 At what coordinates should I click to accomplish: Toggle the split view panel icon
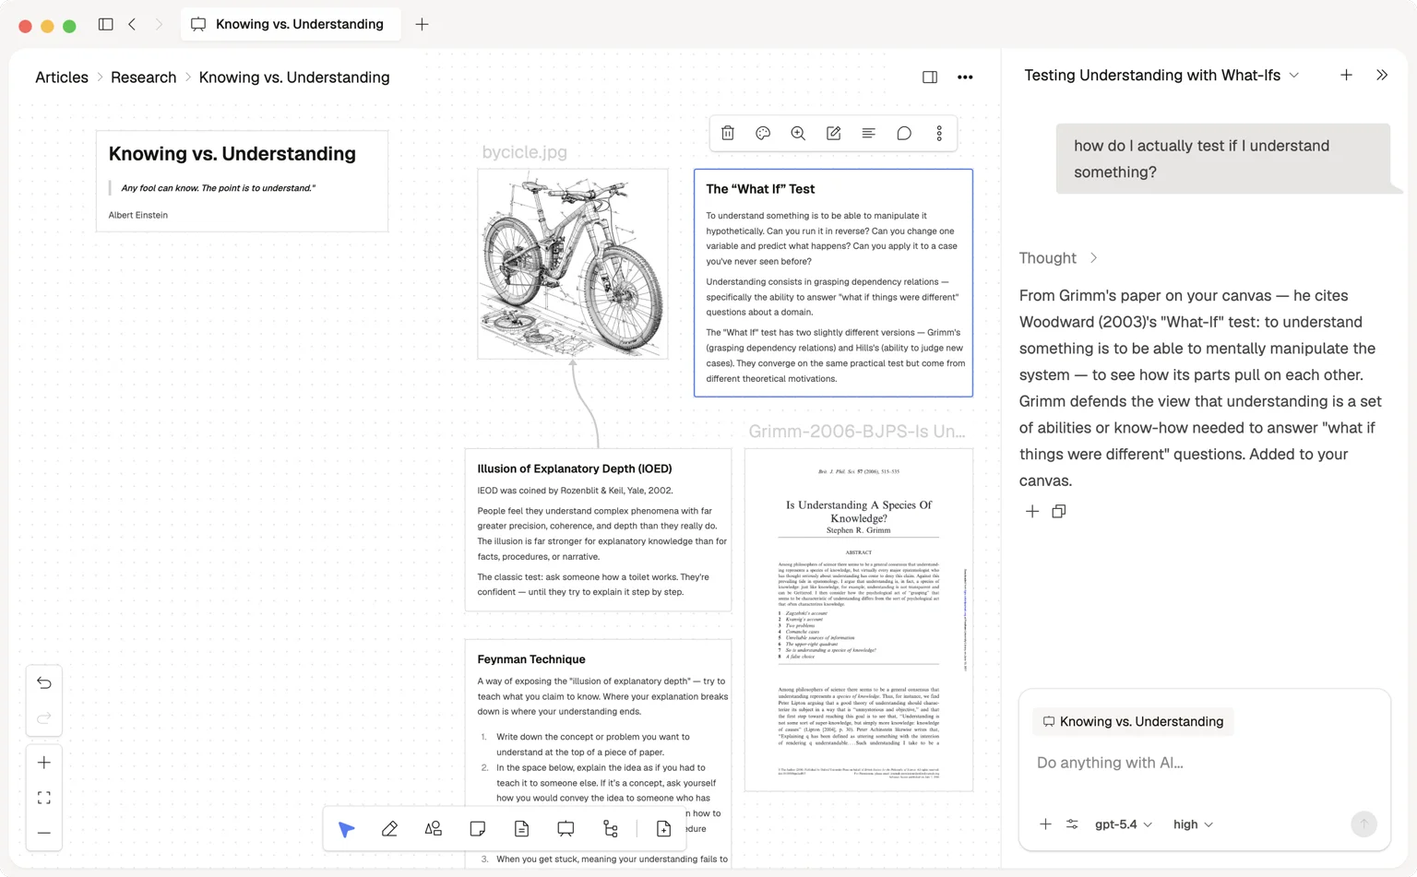coord(930,77)
